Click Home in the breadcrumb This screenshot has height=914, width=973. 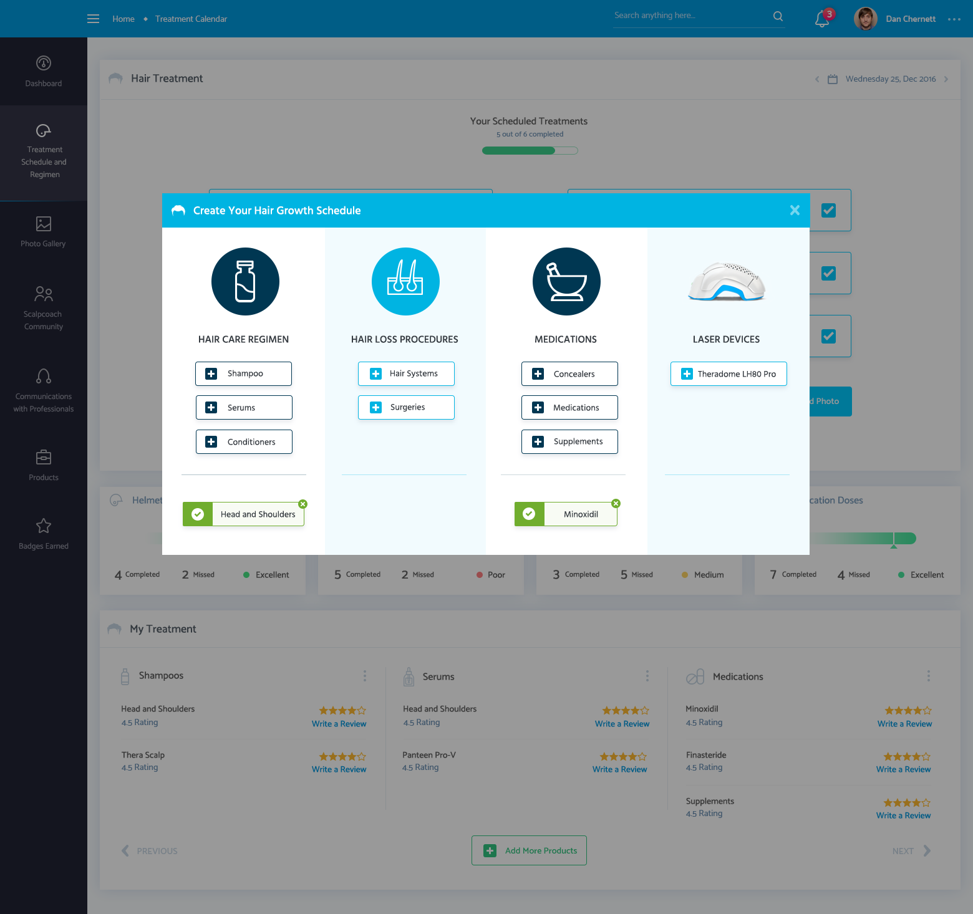tap(123, 19)
